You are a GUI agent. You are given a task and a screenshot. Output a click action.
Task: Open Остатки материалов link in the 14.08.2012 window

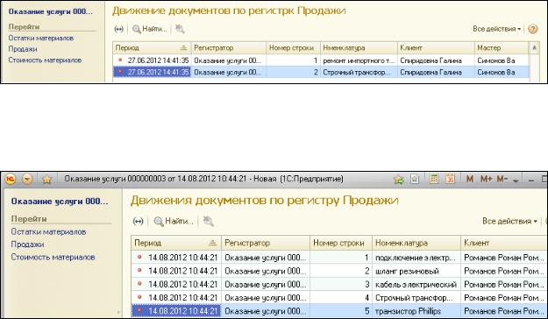(48, 231)
